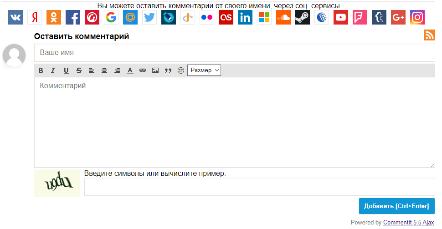Open the emoji smiley picker
The image size is (442, 229).
(x=181, y=70)
